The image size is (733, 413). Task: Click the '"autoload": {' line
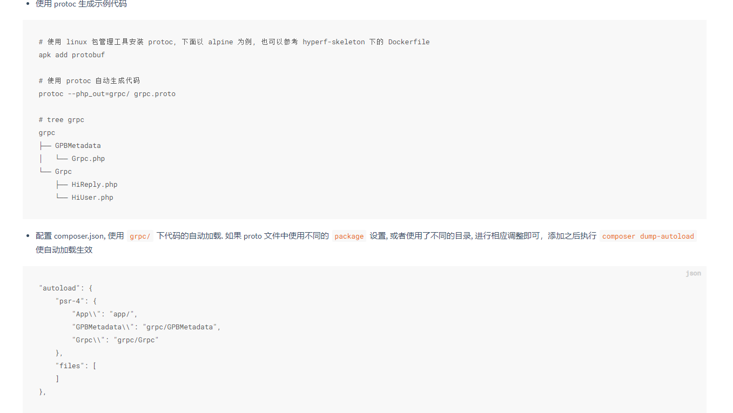(x=66, y=288)
